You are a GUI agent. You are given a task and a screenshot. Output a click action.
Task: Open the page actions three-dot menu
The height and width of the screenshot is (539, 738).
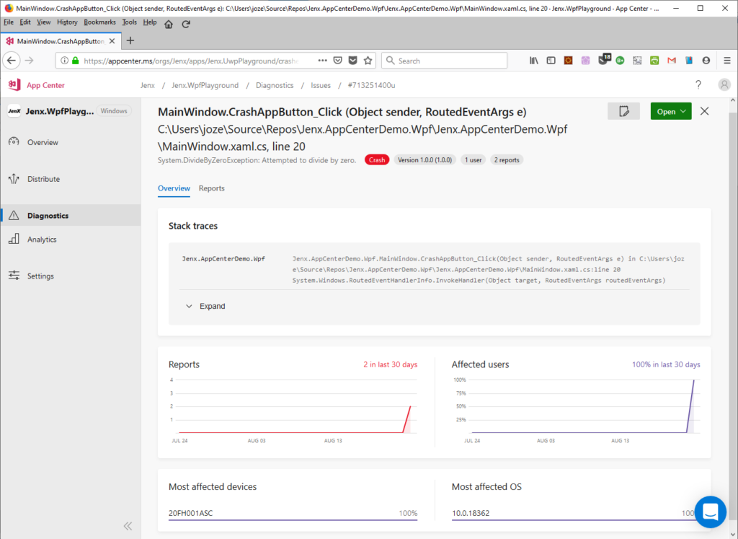coord(322,61)
